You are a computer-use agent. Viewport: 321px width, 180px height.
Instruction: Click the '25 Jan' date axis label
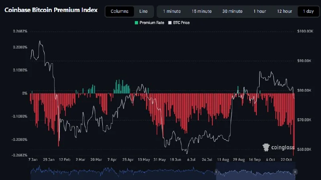49,159
